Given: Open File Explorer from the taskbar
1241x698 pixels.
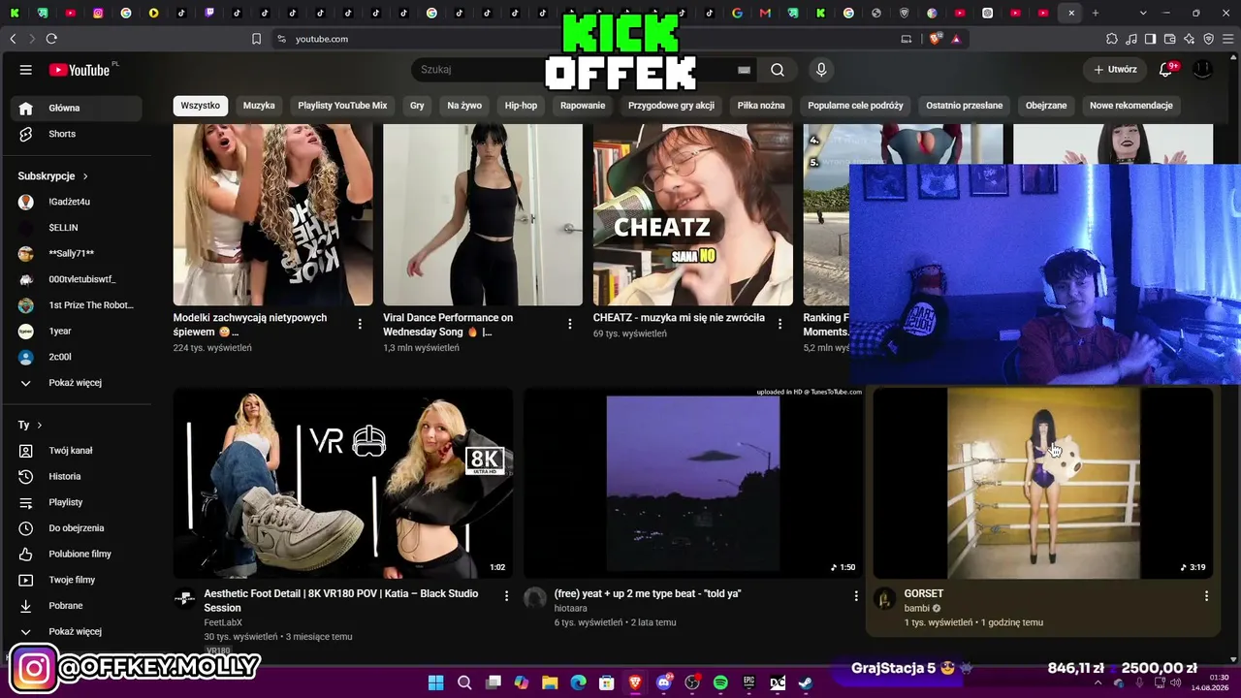Looking at the screenshot, I should click(x=550, y=682).
